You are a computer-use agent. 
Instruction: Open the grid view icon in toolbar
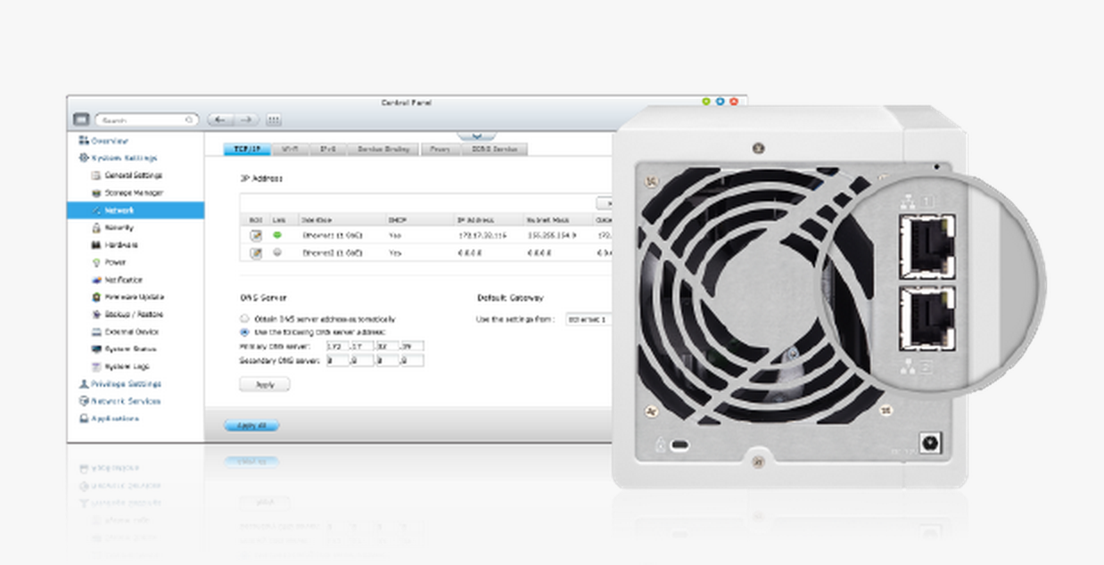point(274,119)
